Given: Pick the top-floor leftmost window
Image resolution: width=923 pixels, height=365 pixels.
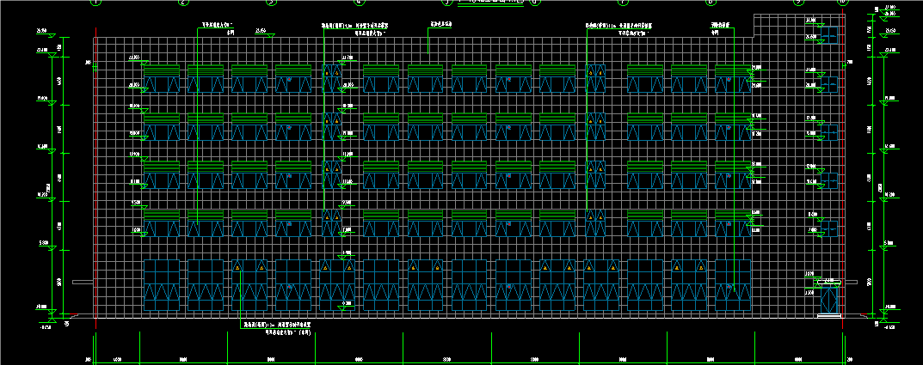Looking at the screenshot, I should click(162, 85).
